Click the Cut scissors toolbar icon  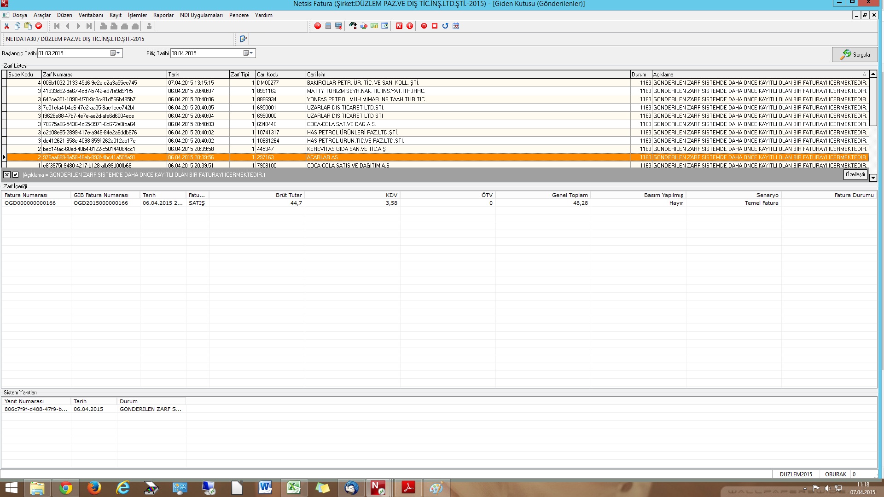[x=6, y=26]
